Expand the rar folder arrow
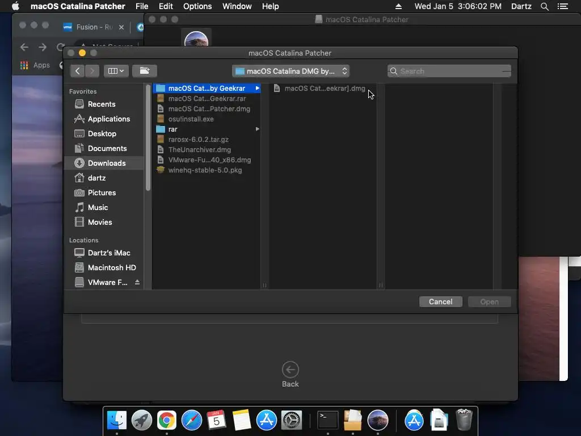 257,129
